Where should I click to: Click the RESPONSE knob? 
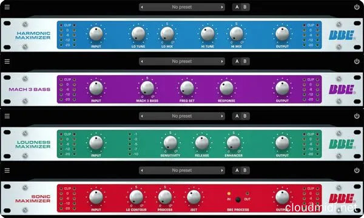[226, 88]
